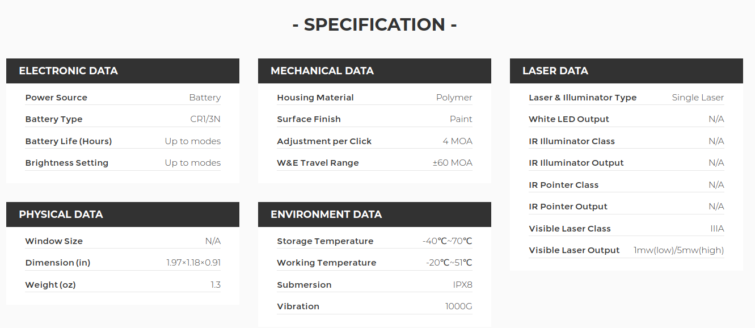The image size is (755, 328).
Task: Select the 1mw(low)/5mw(high) output value
Action: (679, 250)
